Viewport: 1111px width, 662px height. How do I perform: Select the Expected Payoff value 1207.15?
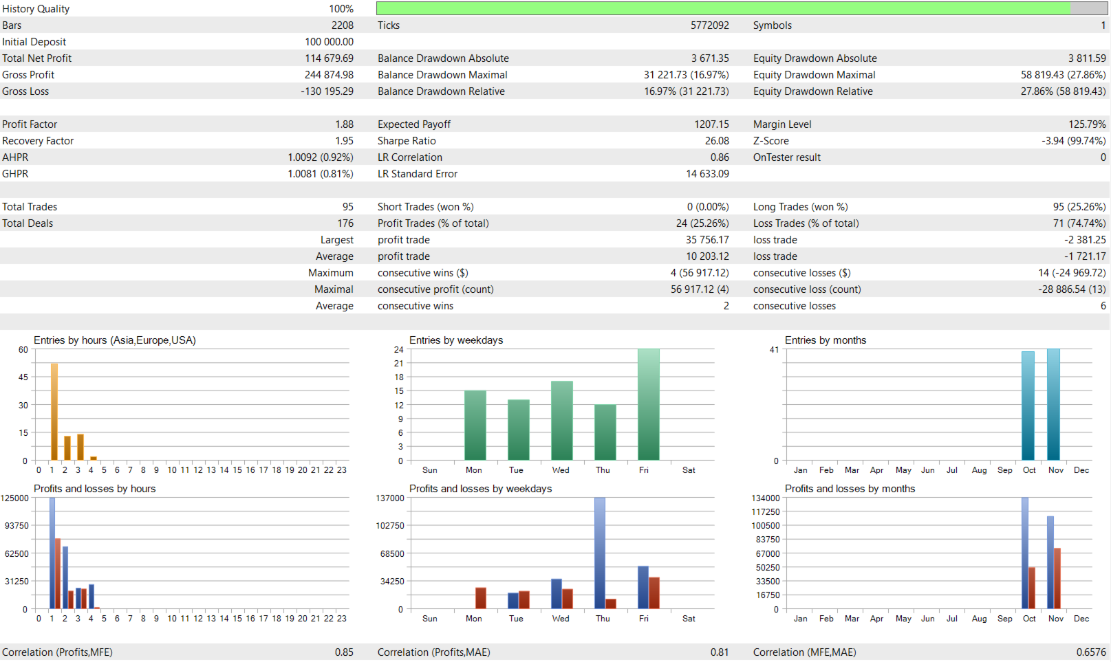tap(711, 124)
